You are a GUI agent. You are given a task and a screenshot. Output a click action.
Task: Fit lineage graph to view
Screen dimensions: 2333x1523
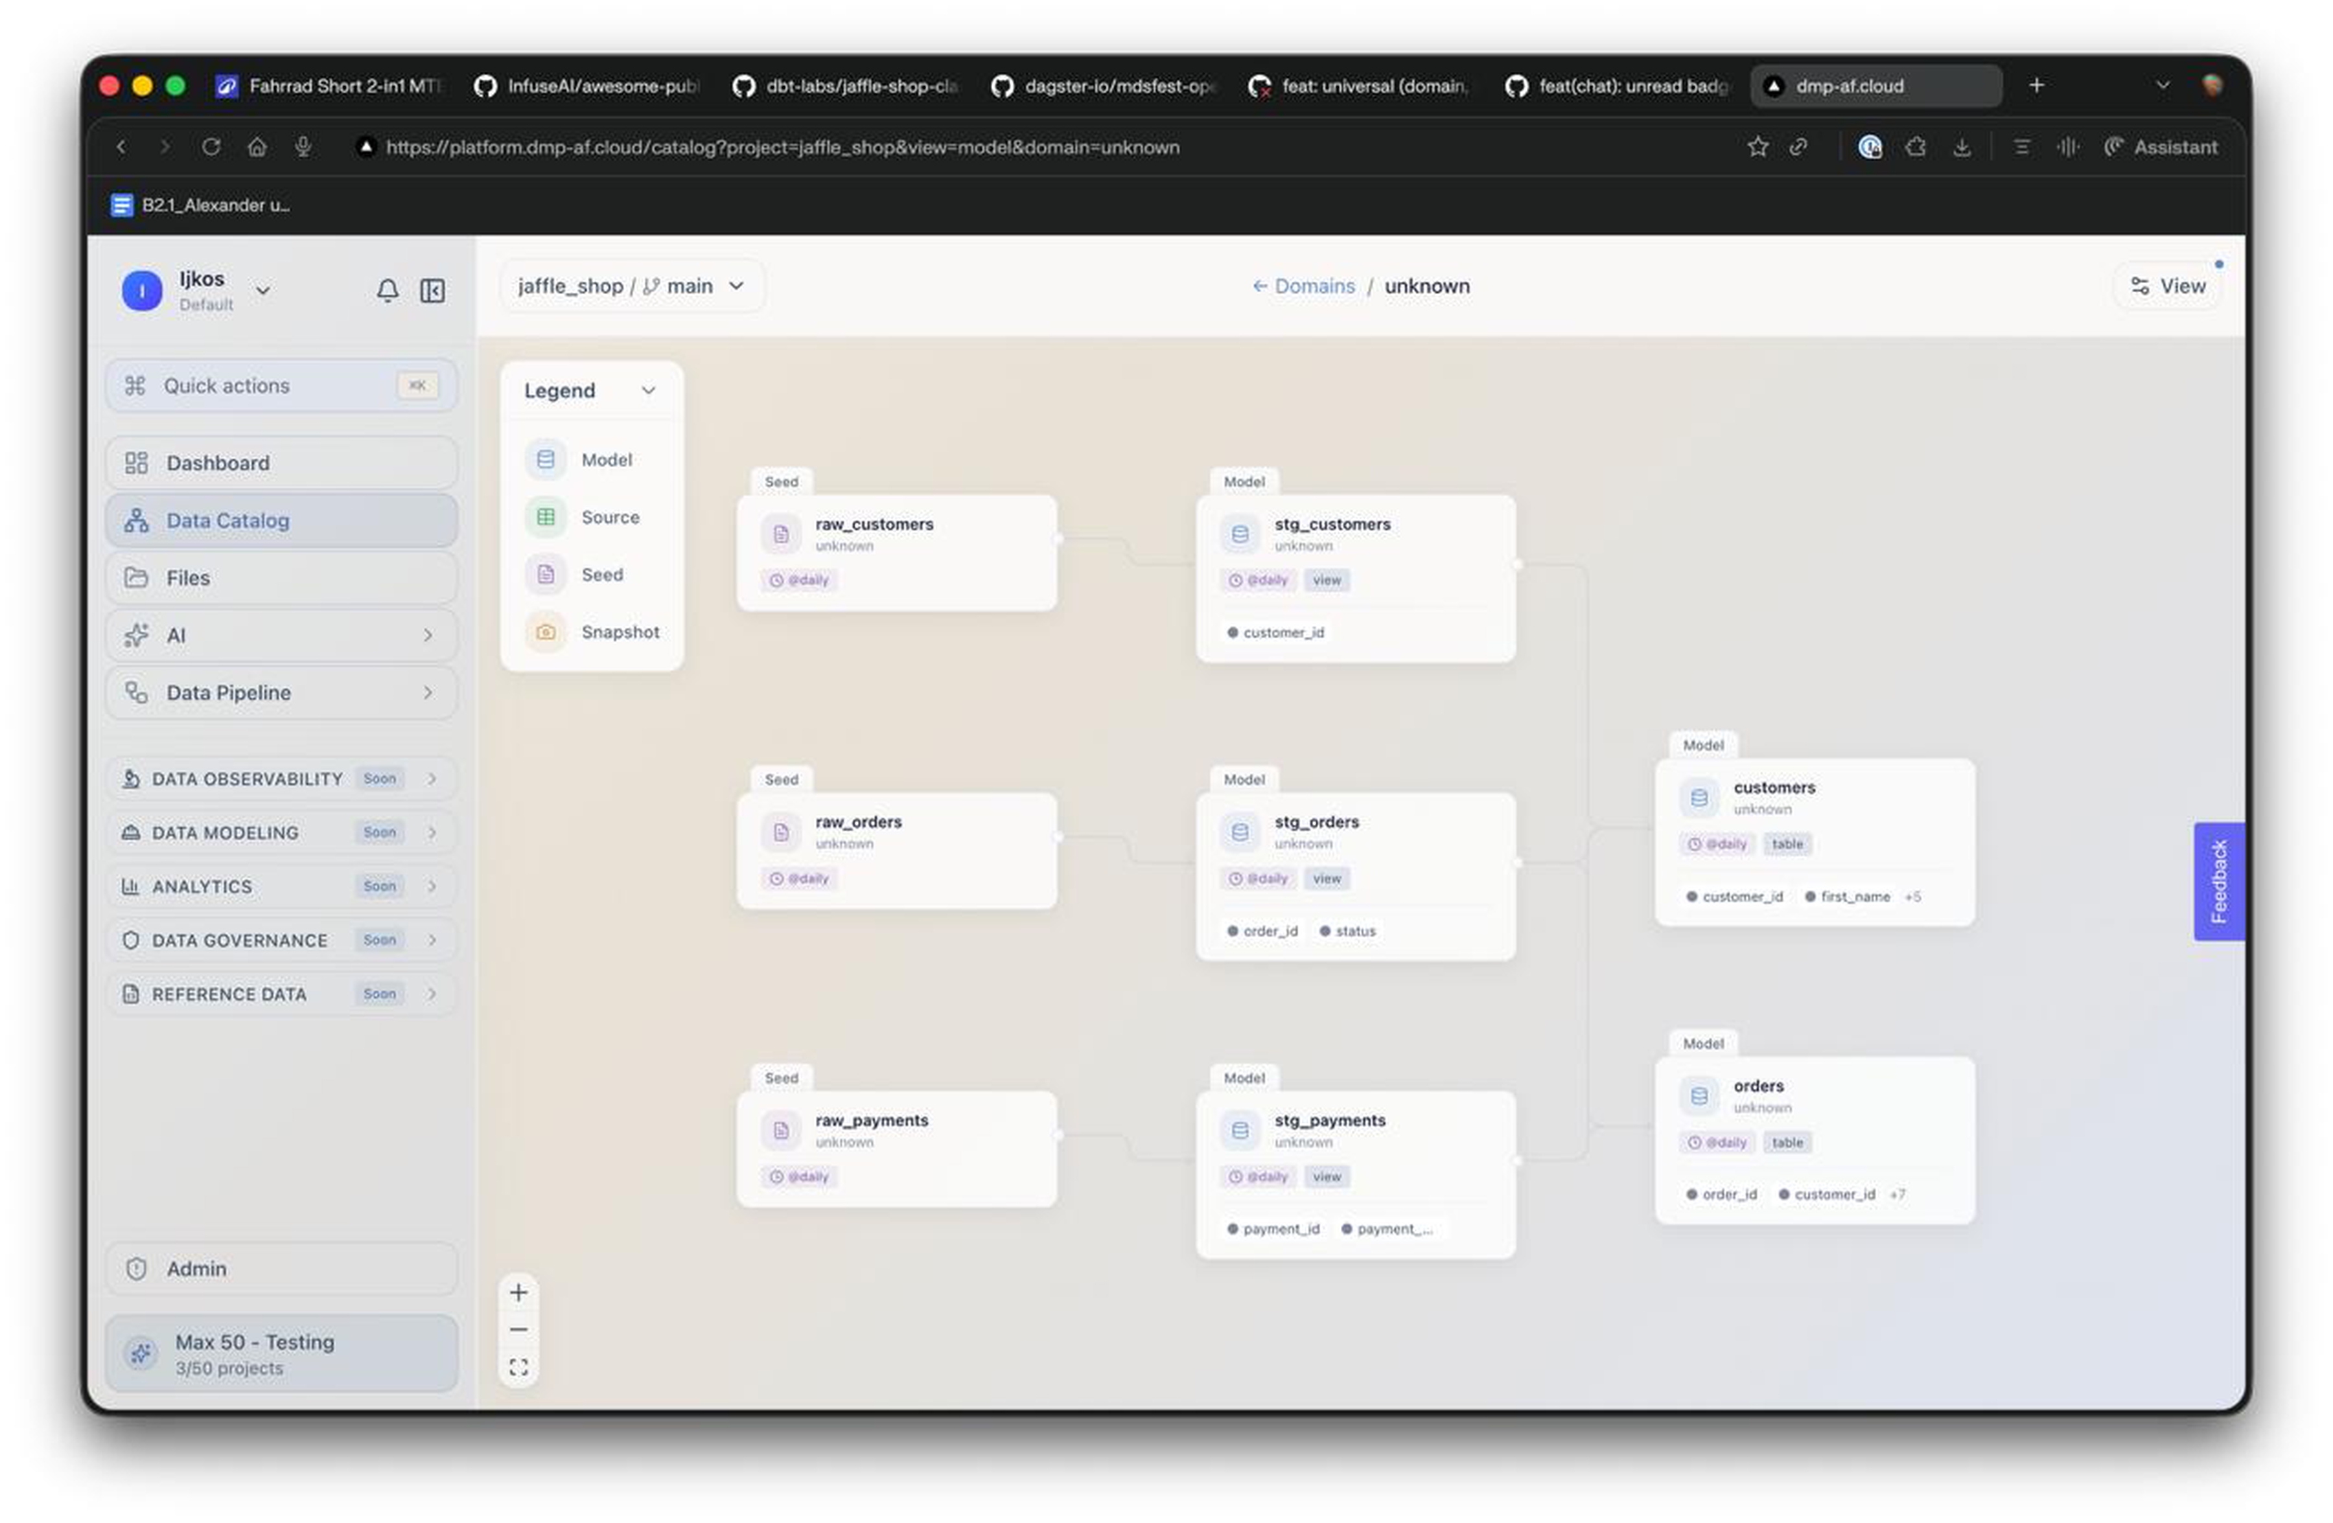click(518, 1367)
